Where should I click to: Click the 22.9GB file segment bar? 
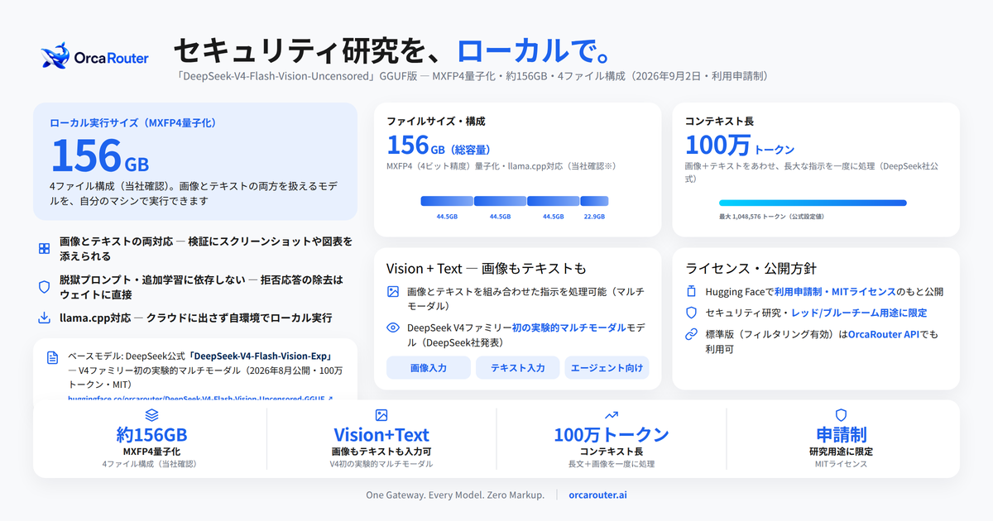coord(594,201)
